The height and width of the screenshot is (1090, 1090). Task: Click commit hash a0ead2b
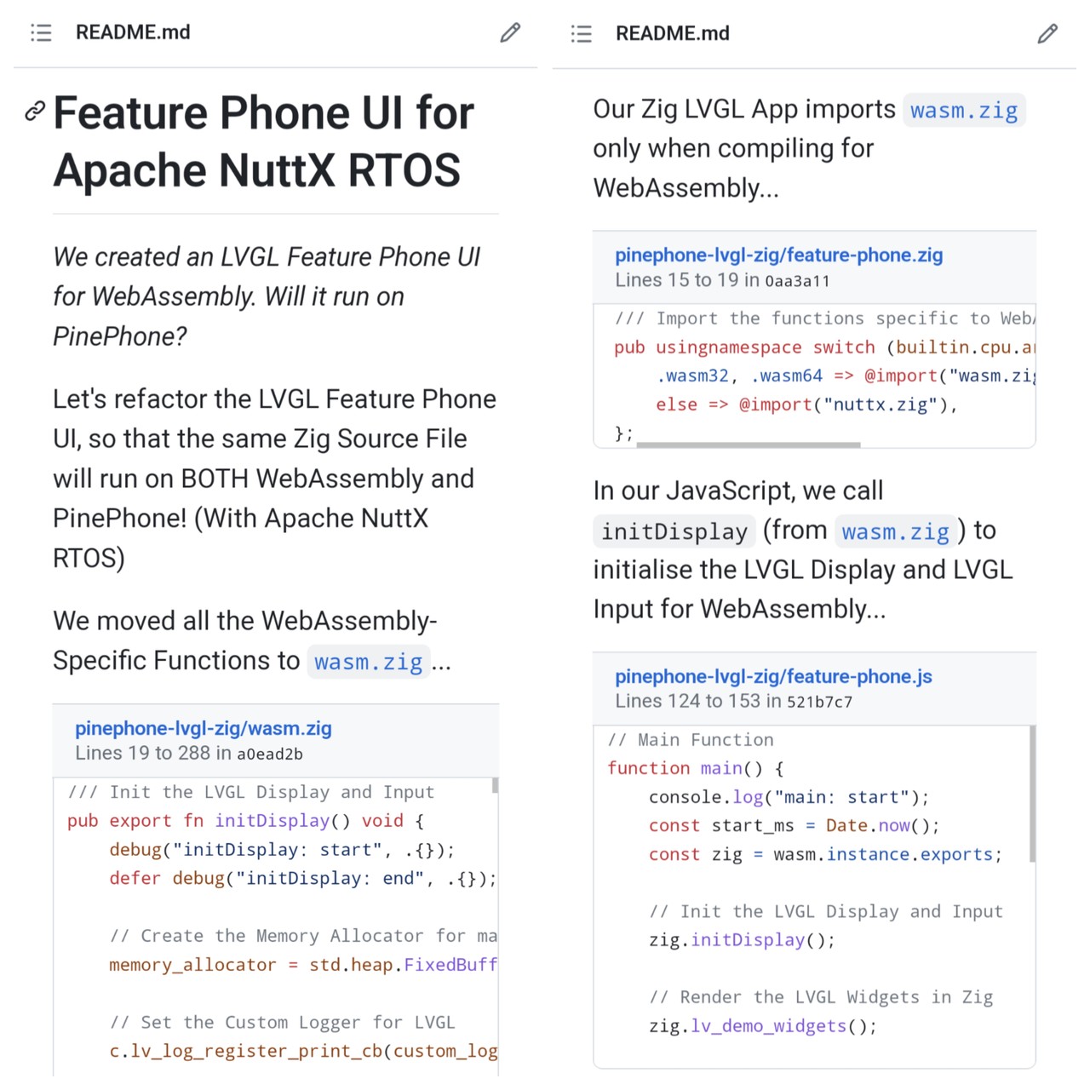(270, 754)
